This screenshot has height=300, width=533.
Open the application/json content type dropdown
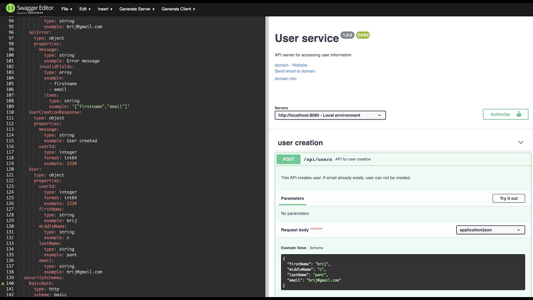click(491, 230)
